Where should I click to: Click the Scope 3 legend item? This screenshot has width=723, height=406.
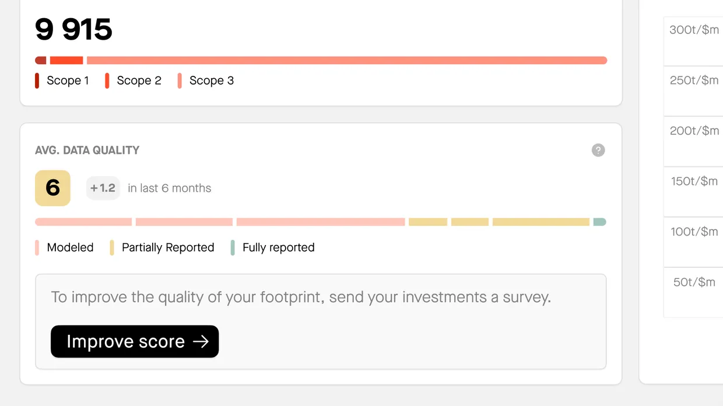(206, 80)
